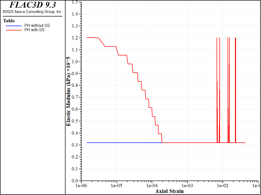Image resolution: width=261 pixels, height=195 pixels.
Task: Select the 'PH without SS' legend label
Action: (37, 26)
